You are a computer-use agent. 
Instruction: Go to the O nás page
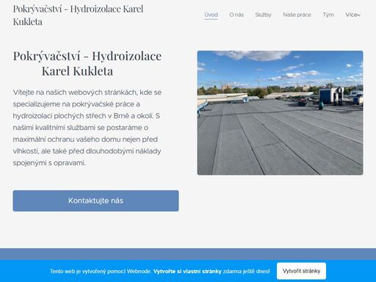(236, 15)
